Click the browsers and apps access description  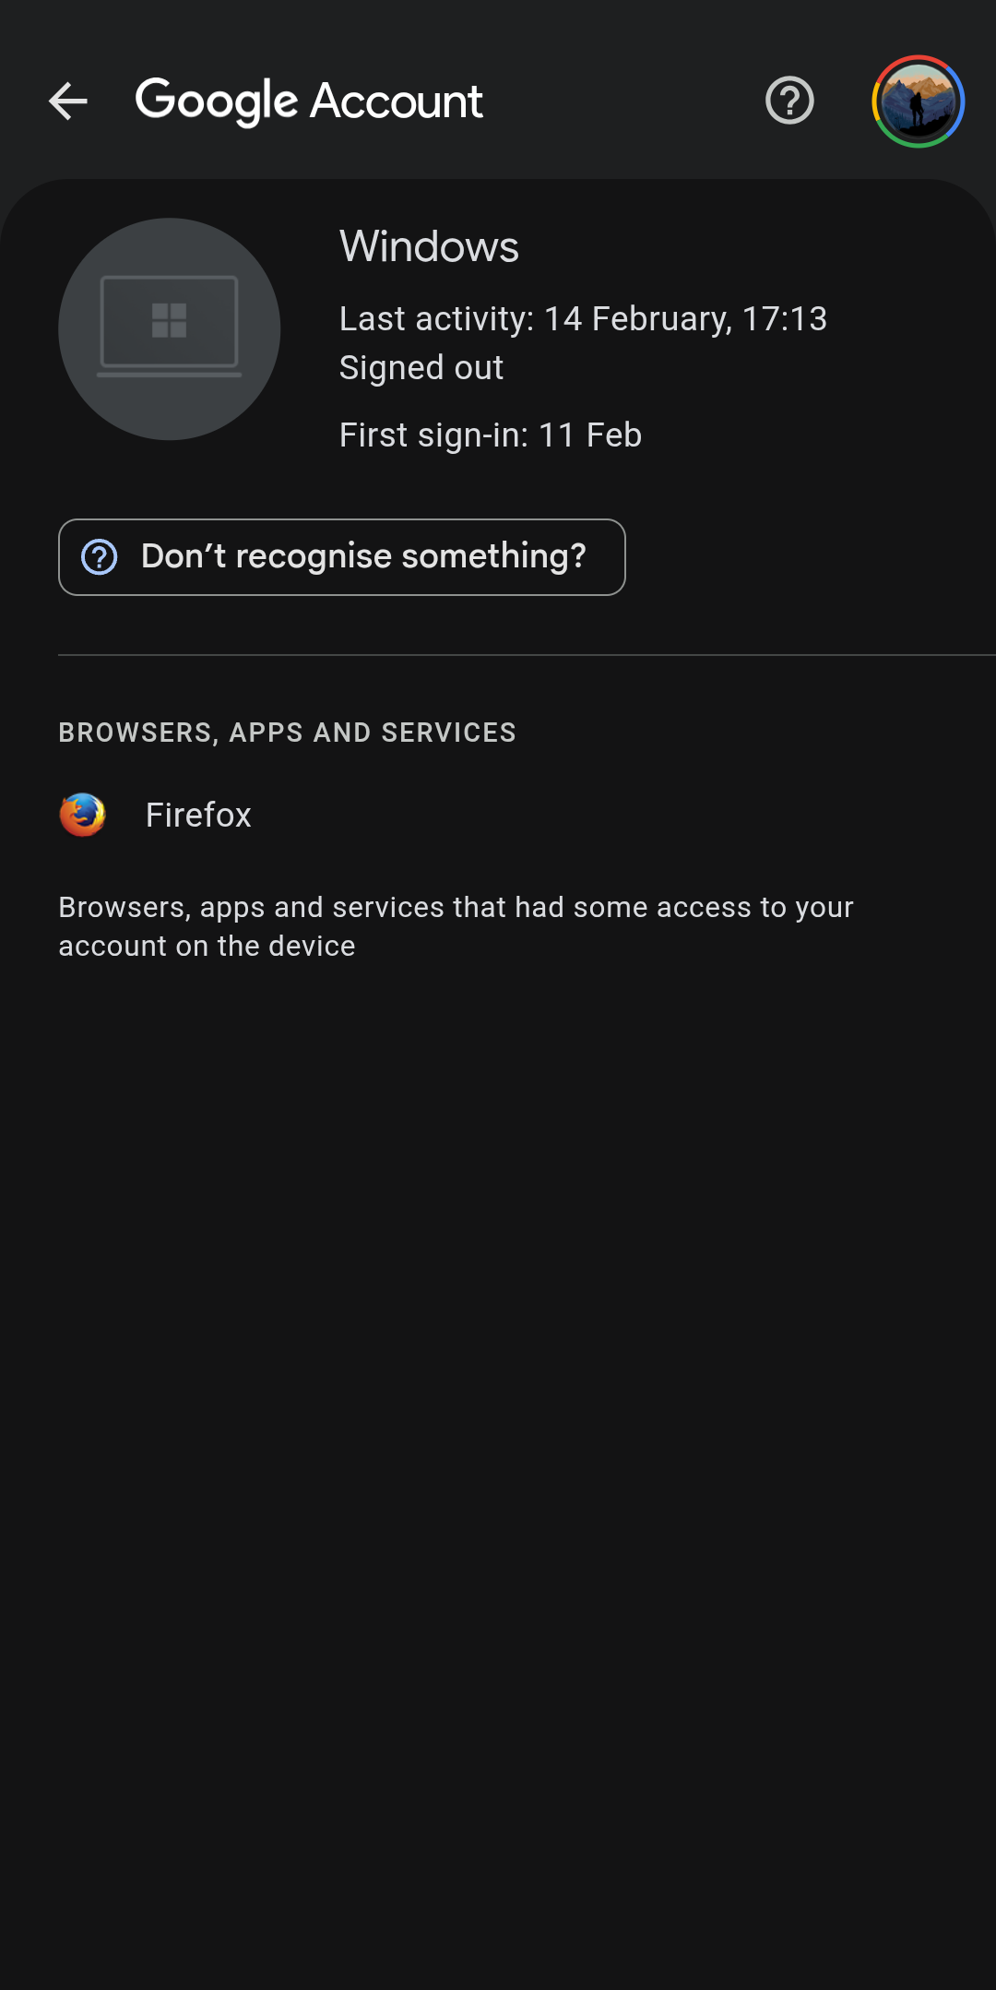point(456,926)
